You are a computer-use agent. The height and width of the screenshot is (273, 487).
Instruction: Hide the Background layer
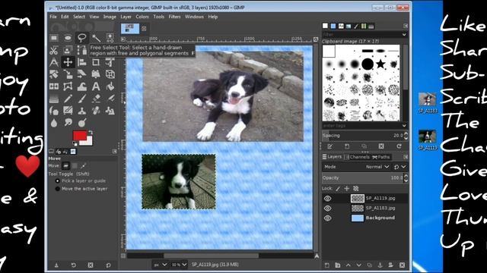pyautogui.click(x=327, y=218)
